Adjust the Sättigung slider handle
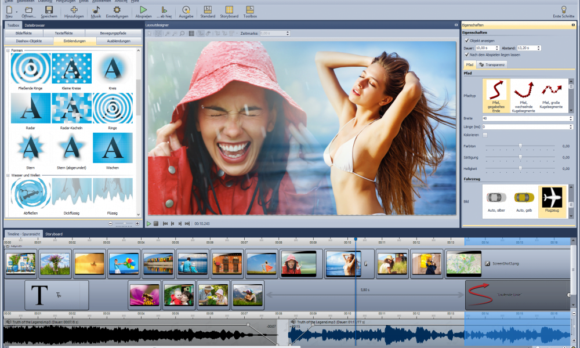Image resolution: width=580 pixels, height=348 pixels. pos(520,157)
